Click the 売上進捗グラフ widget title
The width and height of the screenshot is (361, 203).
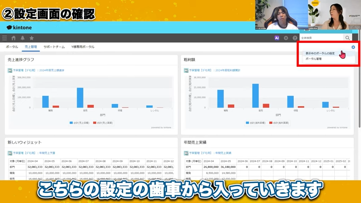tap(21, 60)
